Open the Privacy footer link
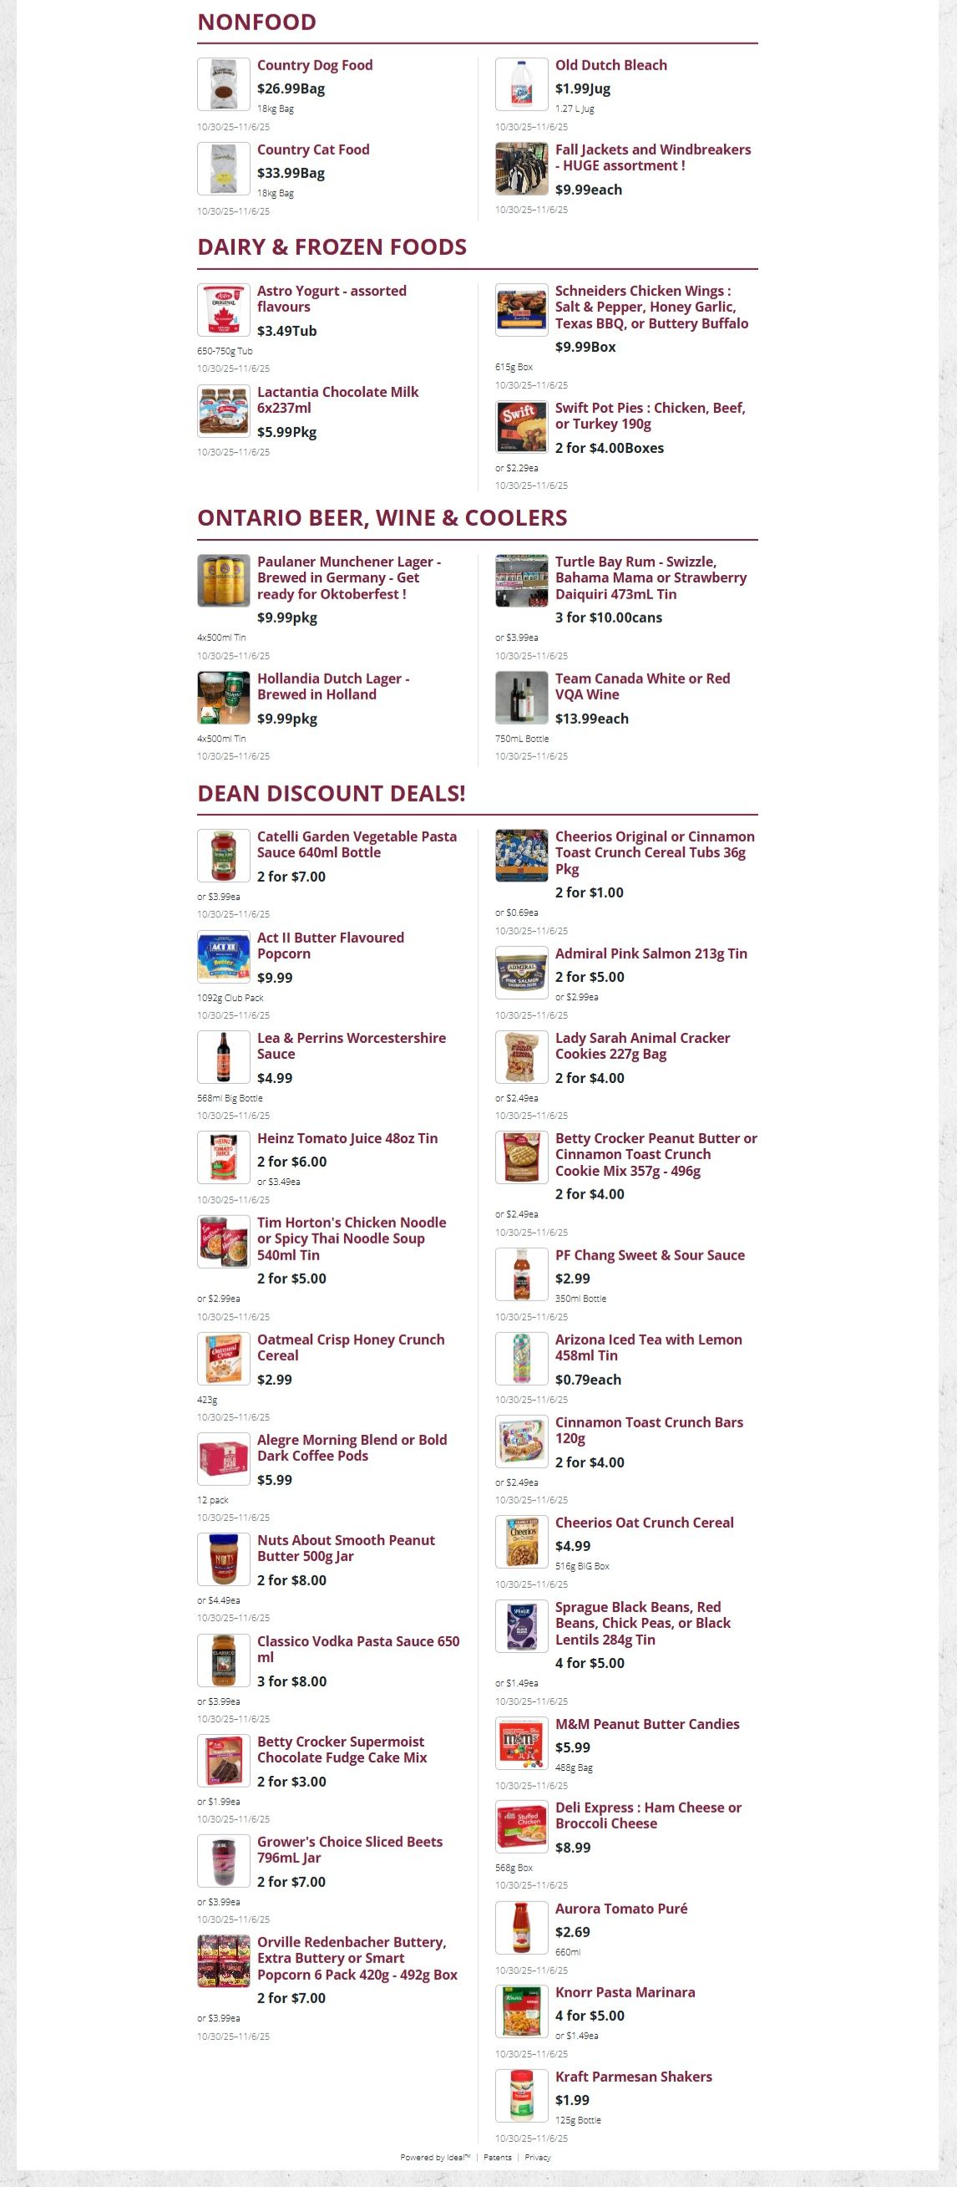Screen dimensions: 957x2187 538,2157
